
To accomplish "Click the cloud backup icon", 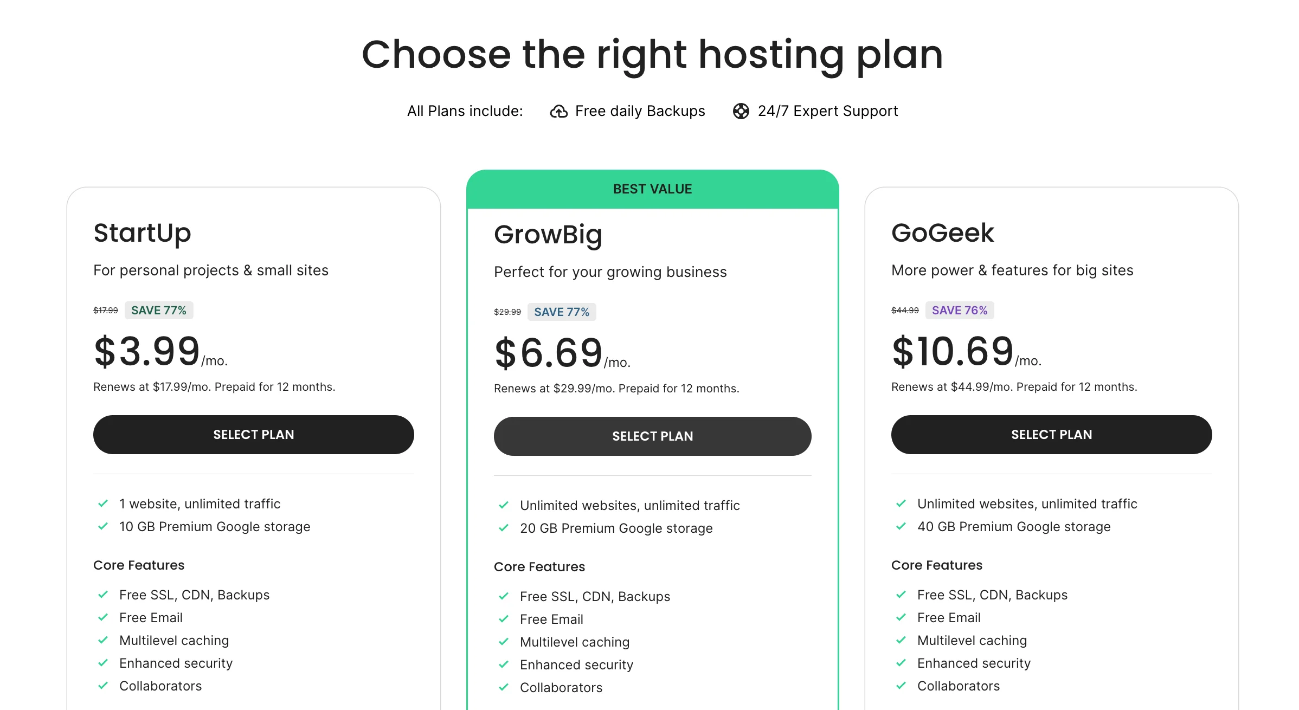I will point(559,111).
